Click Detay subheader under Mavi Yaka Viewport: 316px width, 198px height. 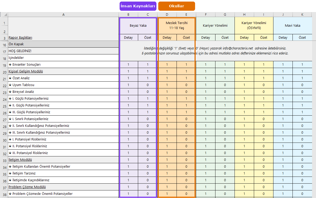tap(283, 38)
